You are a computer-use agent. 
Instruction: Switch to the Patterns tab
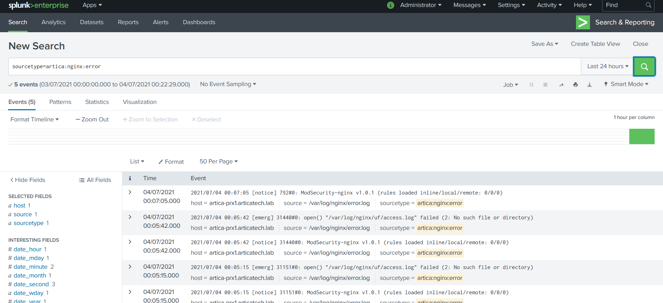[x=60, y=102]
